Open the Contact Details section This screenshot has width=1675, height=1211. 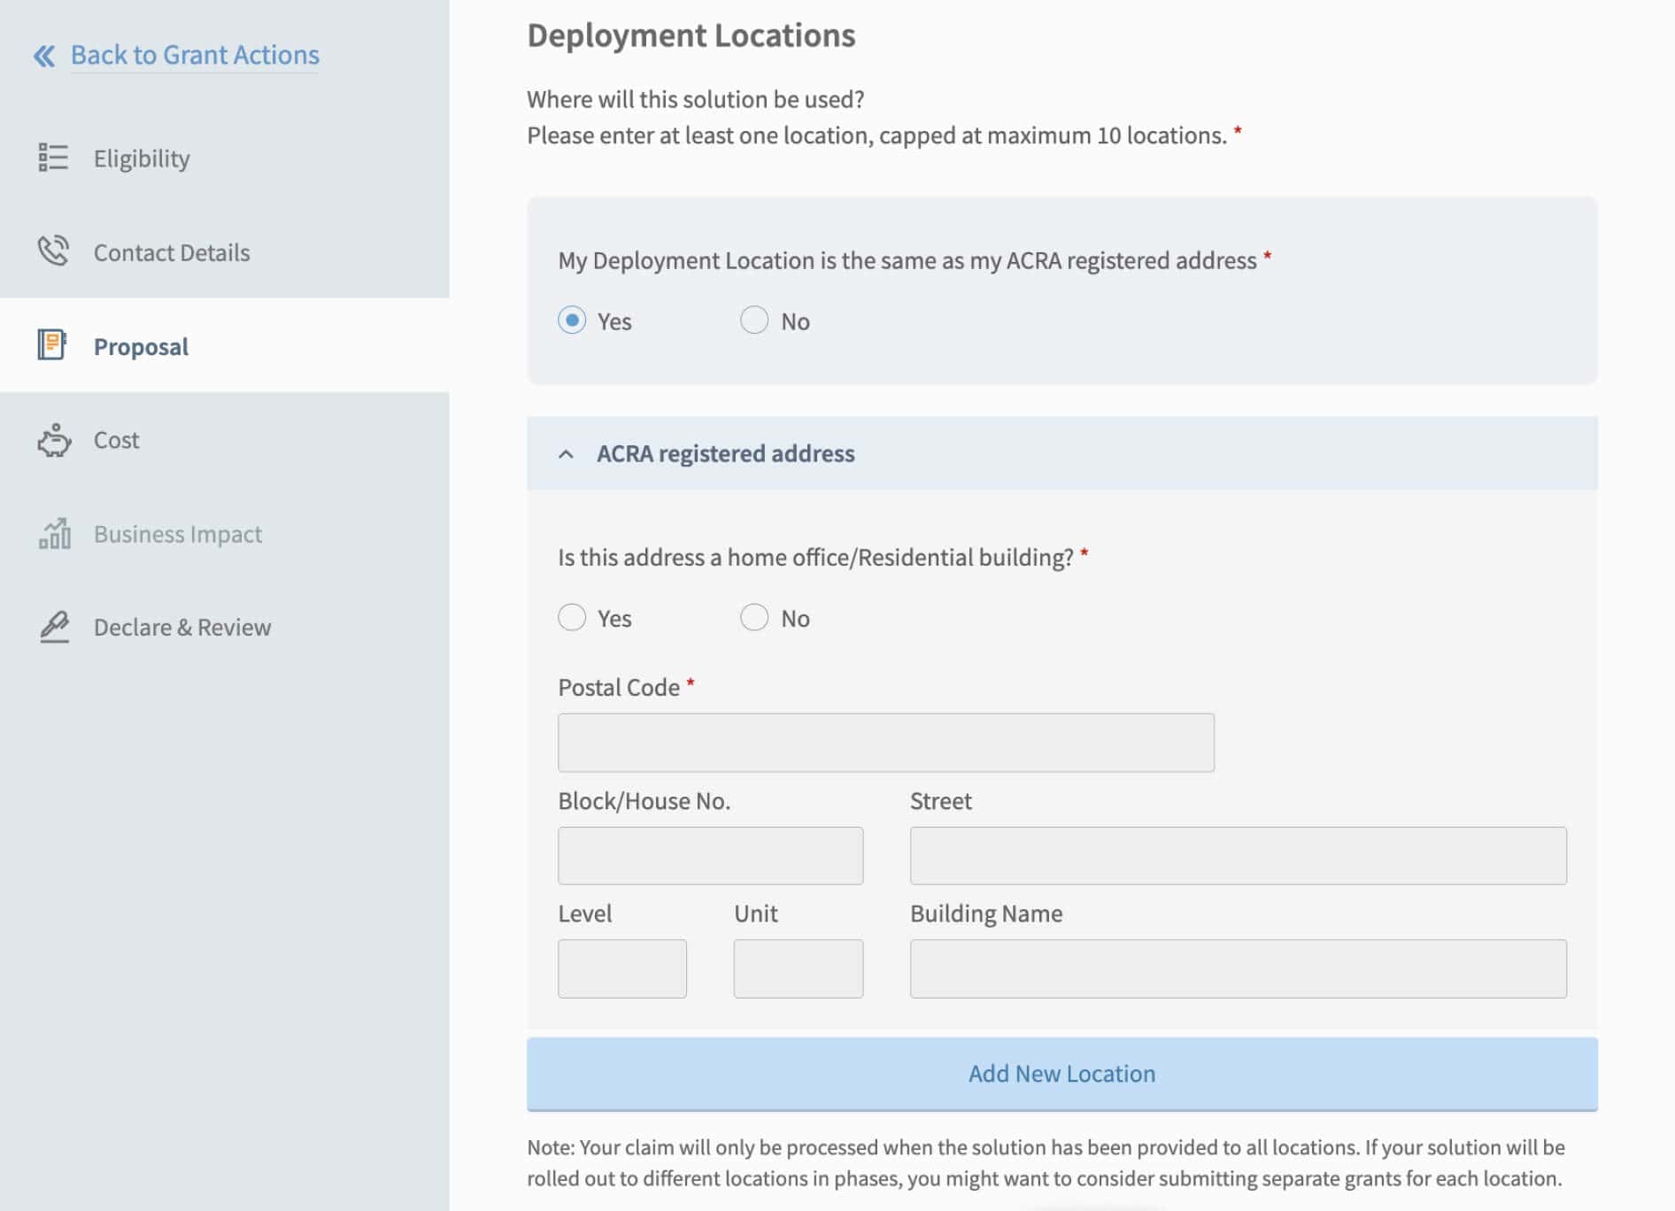(225, 251)
